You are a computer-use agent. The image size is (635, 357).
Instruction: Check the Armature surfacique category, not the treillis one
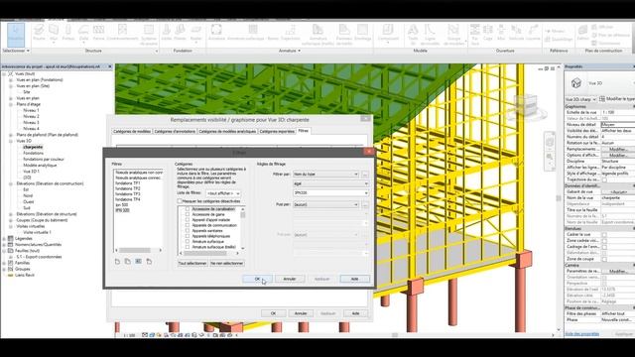pos(188,242)
